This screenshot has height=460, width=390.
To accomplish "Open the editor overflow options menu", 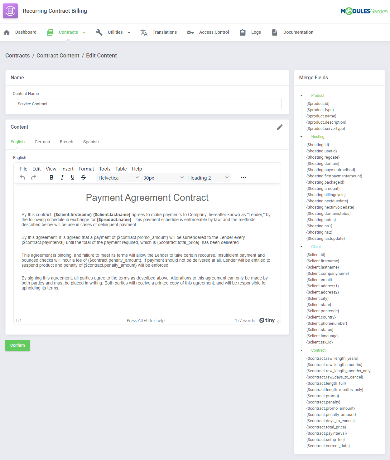I will [x=243, y=177].
